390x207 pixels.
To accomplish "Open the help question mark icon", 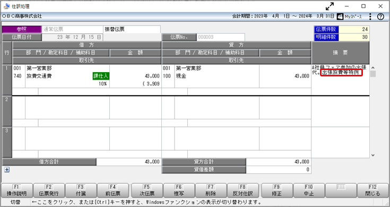I will (x=380, y=16).
